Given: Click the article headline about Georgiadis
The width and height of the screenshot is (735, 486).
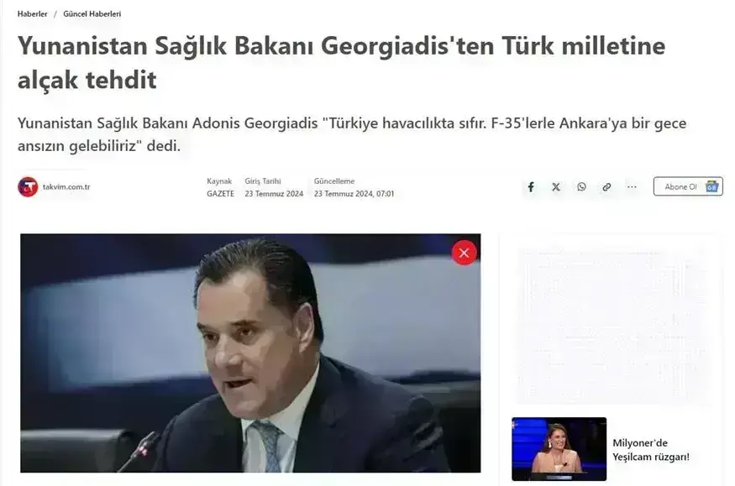Looking at the screenshot, I should pos(341,62).
